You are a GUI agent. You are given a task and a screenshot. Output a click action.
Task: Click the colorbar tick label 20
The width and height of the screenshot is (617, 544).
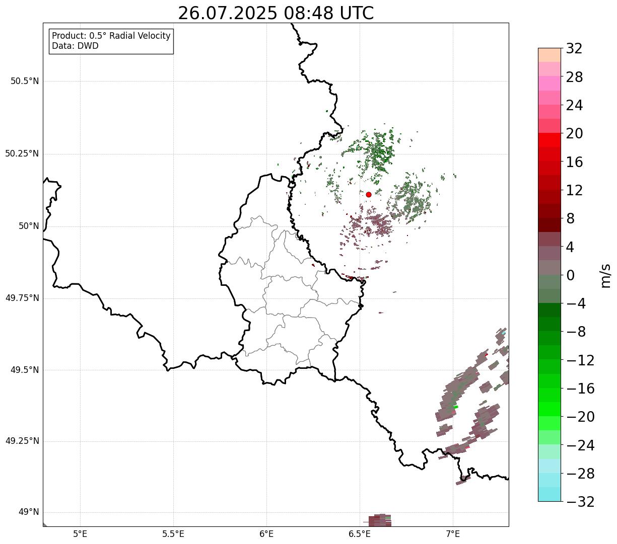[x=574, y=134]
